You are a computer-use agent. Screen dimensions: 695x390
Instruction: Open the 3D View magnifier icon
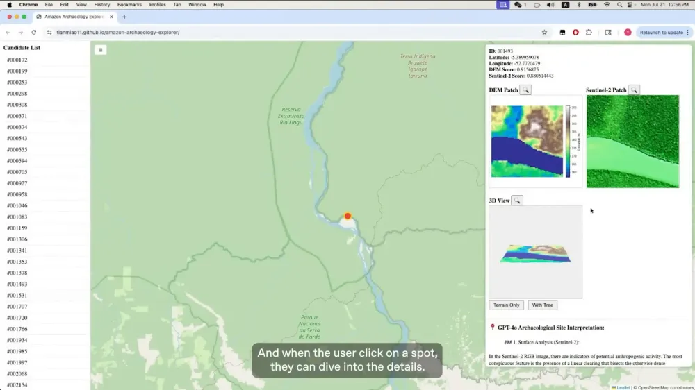point(517,201)
